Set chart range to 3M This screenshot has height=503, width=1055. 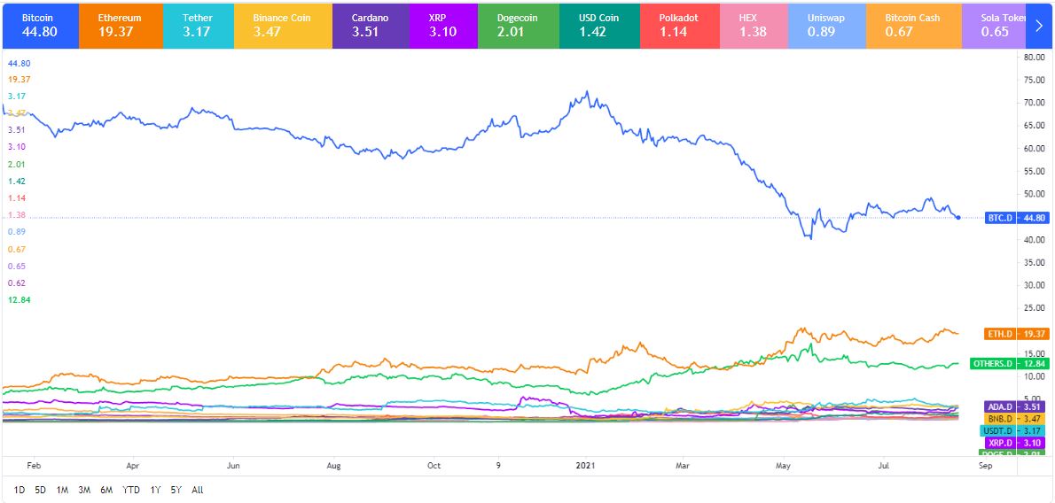coord(84,491)
